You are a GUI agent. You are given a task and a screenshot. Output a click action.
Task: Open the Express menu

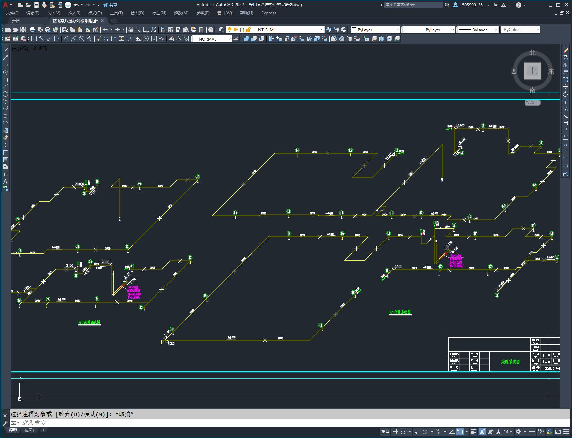click(269, 13)
